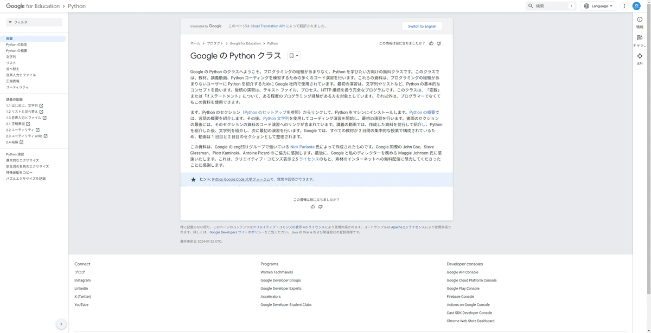The height and width of the screenshot is (333, 651).
Task: Open the チャット chat side panel
Action: [640, 41]
